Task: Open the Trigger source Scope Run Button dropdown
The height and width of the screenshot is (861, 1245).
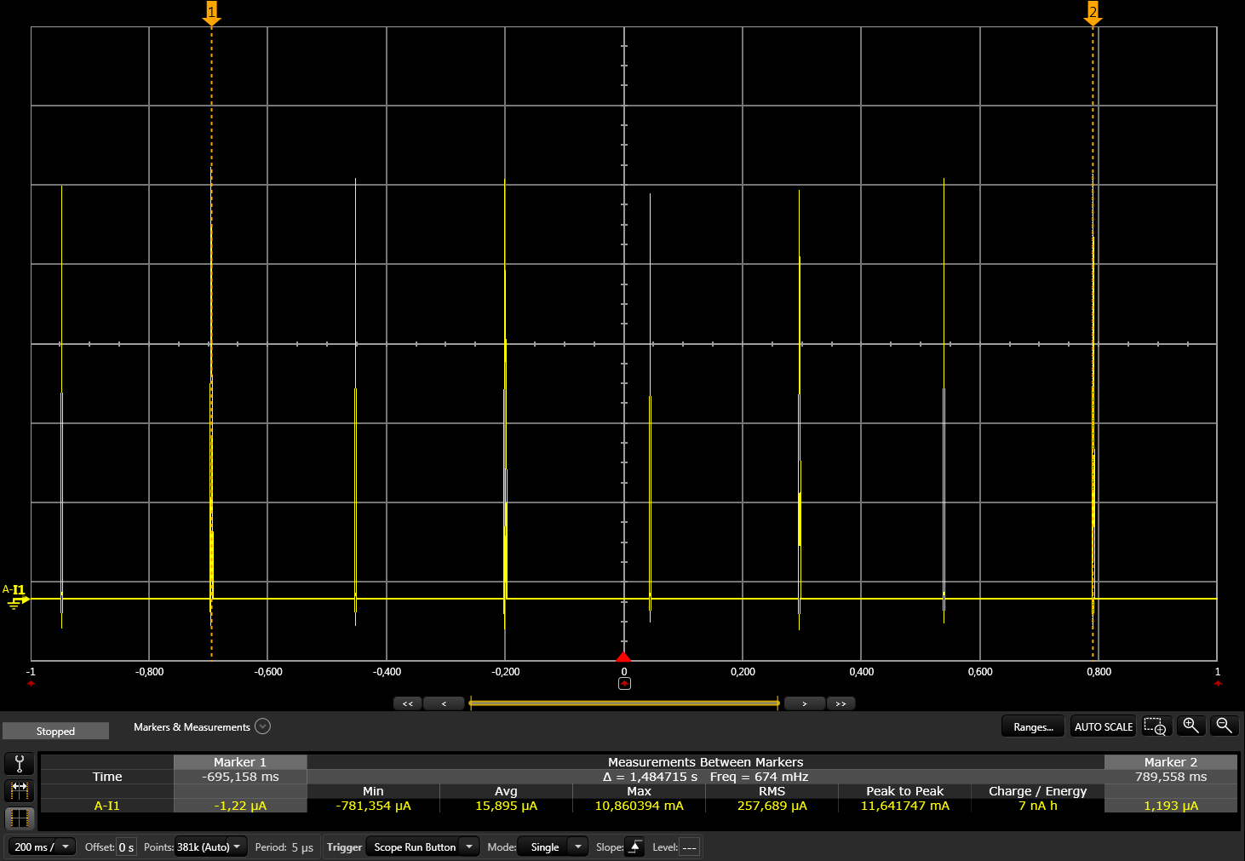Action: [422, 847]
